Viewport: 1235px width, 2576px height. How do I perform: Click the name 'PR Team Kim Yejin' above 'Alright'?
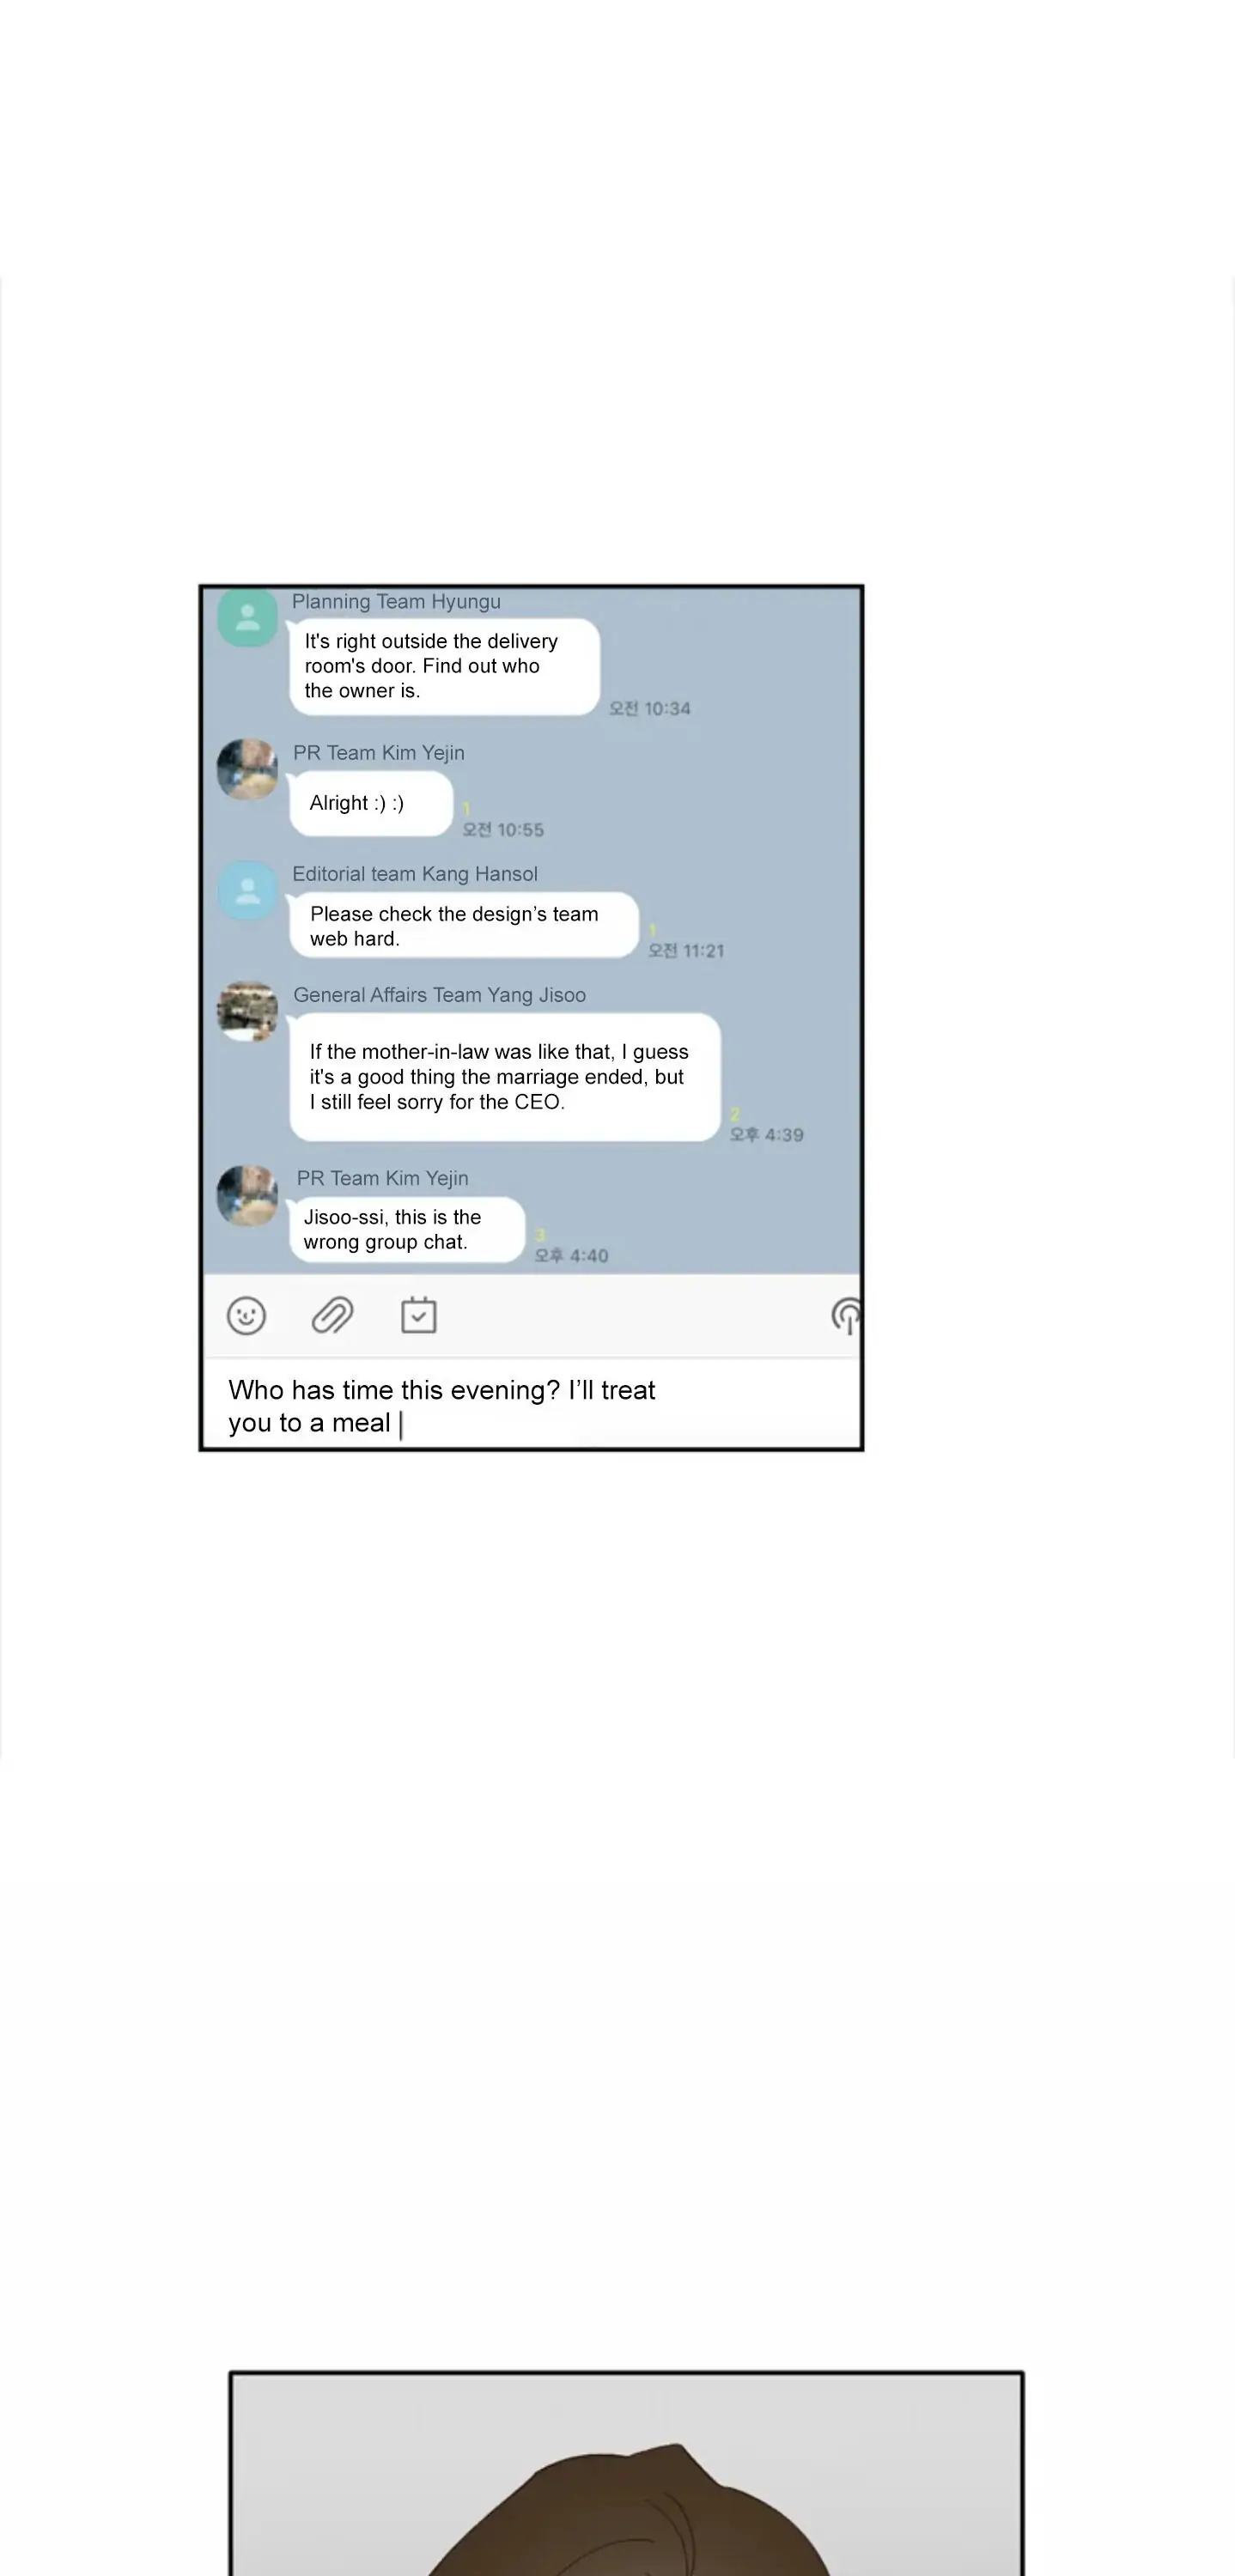pyautogui.click(x=378, y=752)
